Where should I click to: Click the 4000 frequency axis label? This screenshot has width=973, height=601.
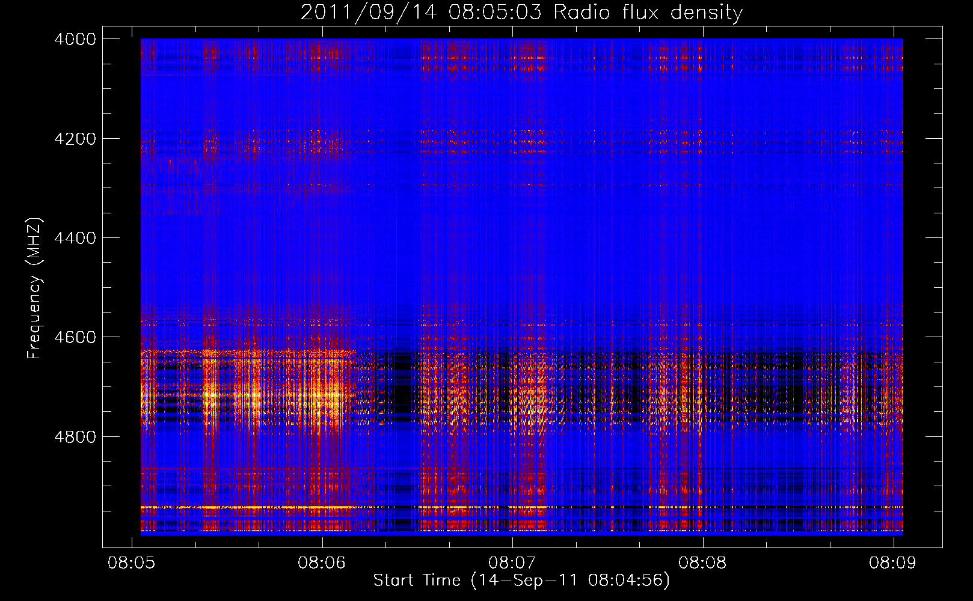point(75,39)
